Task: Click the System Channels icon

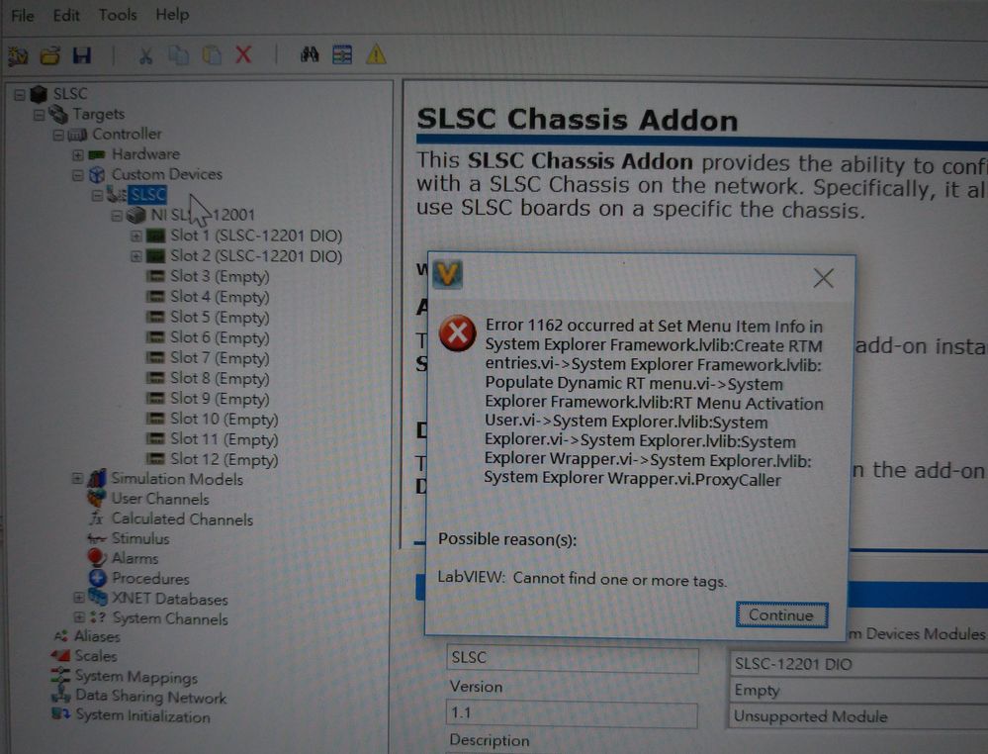Action: (x=98, y=617)
